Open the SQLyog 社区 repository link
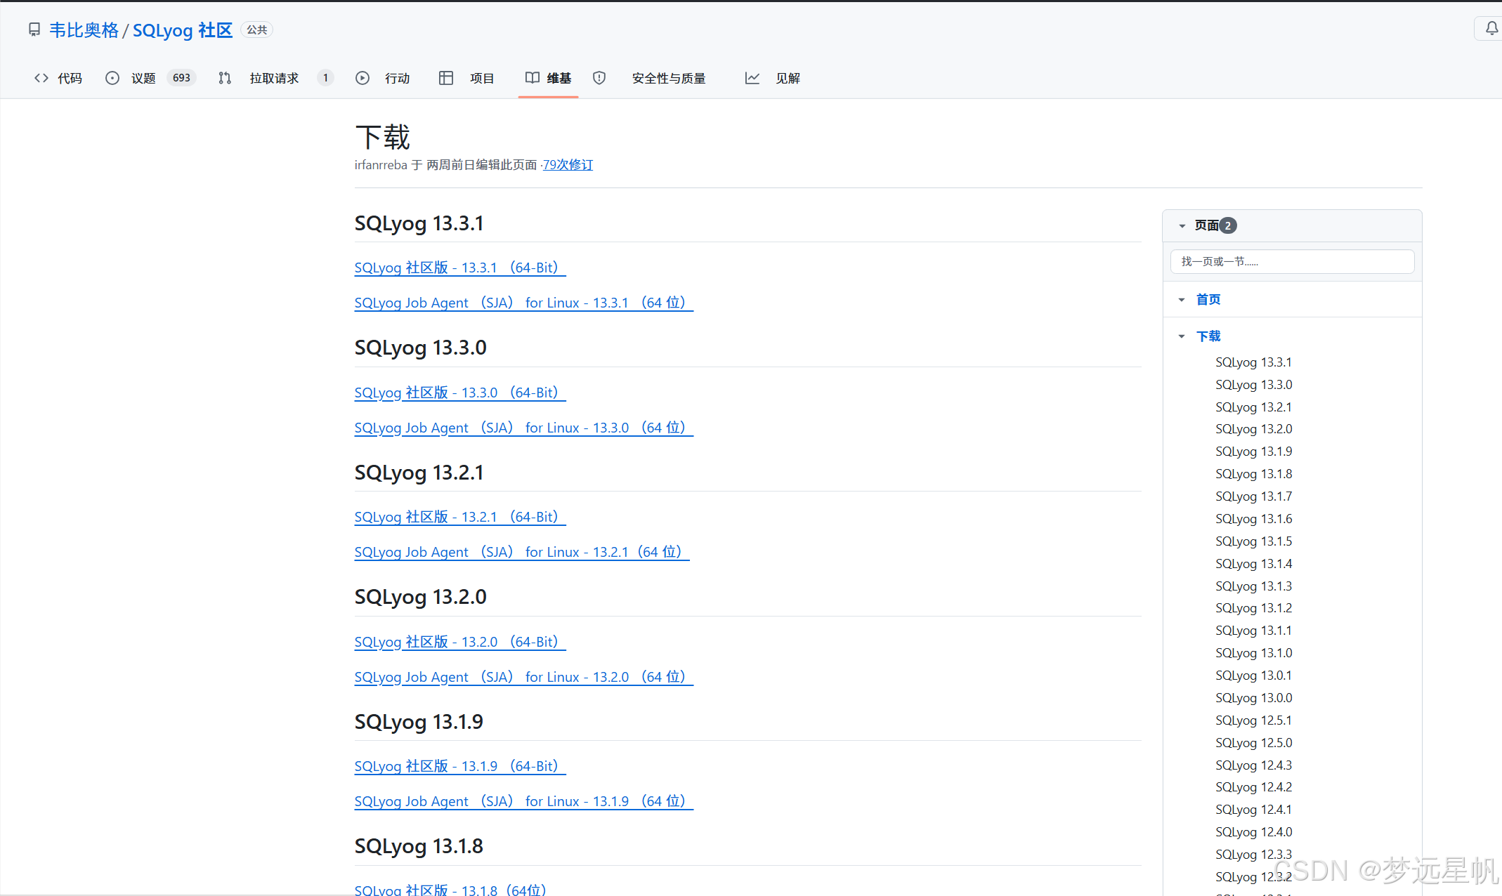Image resolution: width=1502 pixels, height=896 pixels. coord(182,30)
